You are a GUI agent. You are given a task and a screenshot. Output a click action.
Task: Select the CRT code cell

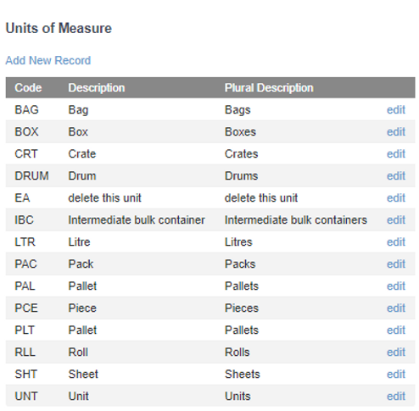[26, 153]
